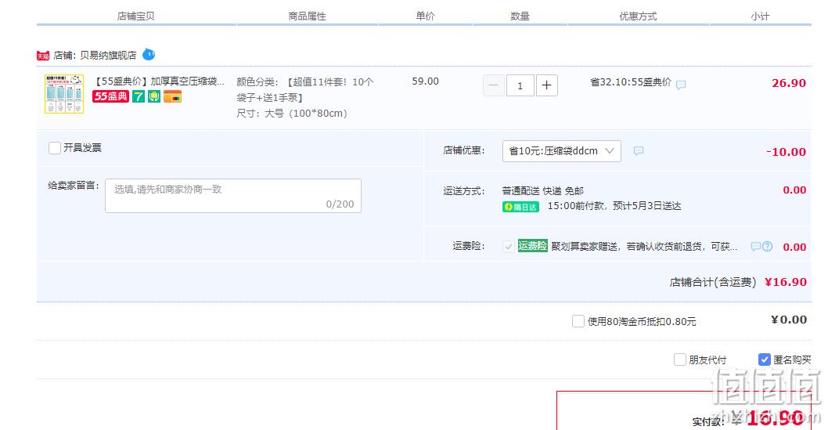Click the green 隔日达 badge
828x430 pixels.
[x=520, y=207]
